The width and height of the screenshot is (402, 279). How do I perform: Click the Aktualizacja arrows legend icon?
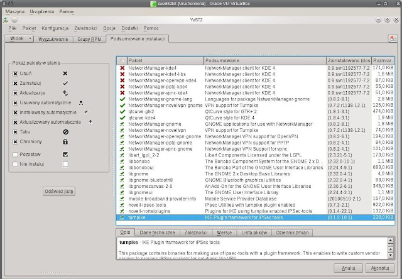tap(65, 93)
